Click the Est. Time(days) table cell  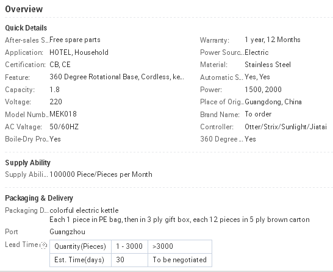click(81, 260)
